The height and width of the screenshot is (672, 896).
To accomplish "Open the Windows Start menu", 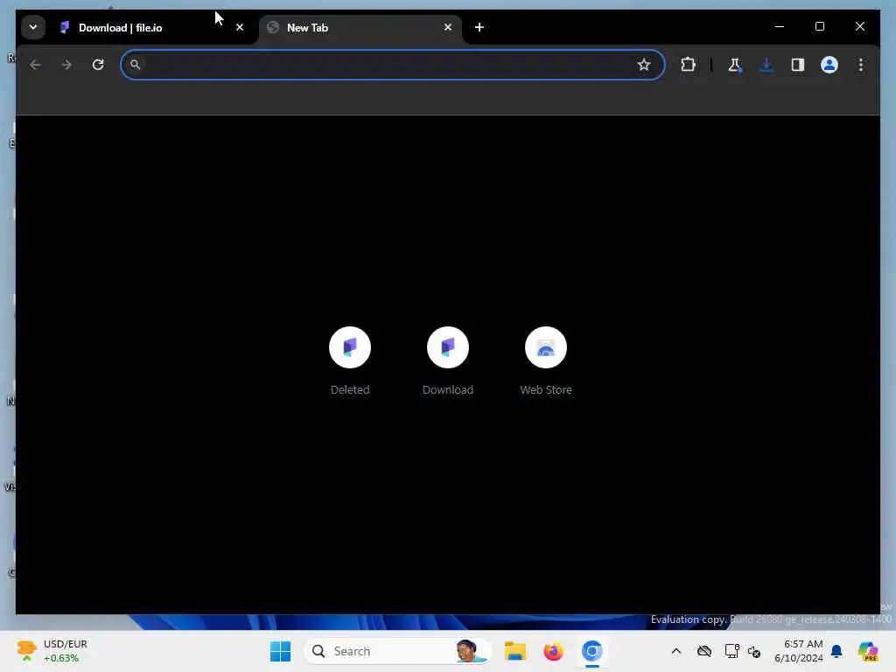I will pos(280,651).
